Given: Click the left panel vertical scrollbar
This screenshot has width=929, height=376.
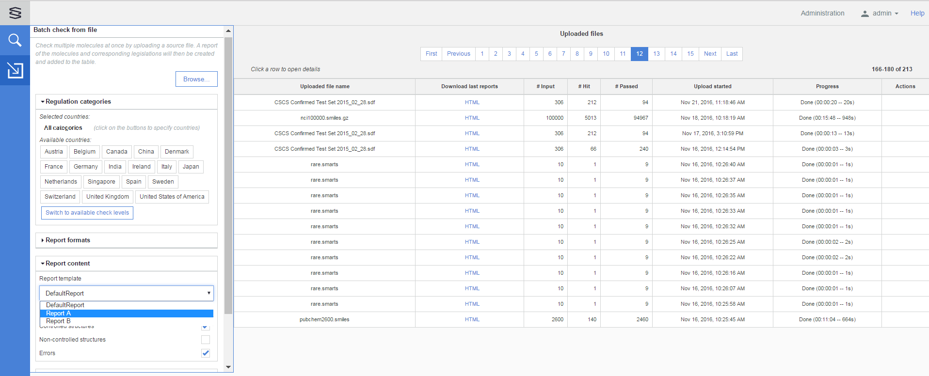Looking at the screenshot, I should pyautogui.click(x=228, y=174).
